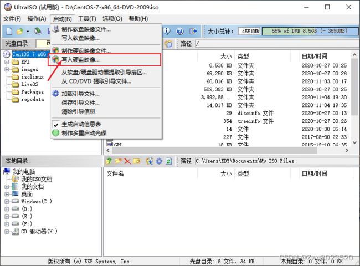Click the disc list scroll-down arrow
This screenshot has width=360, height=266.
pos(354,142)
